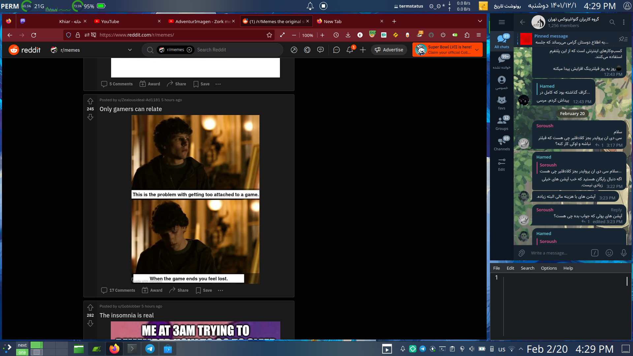Open Reddit notifications bell

click(x=349, y=50)
